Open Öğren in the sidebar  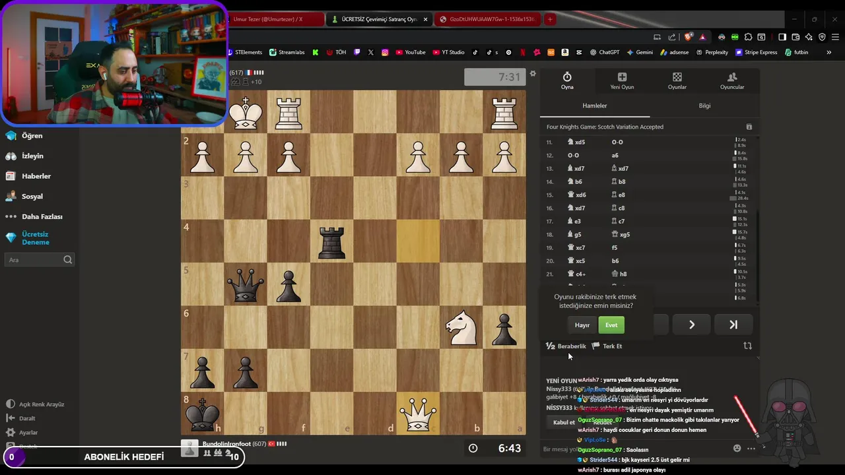coord(24,135)
